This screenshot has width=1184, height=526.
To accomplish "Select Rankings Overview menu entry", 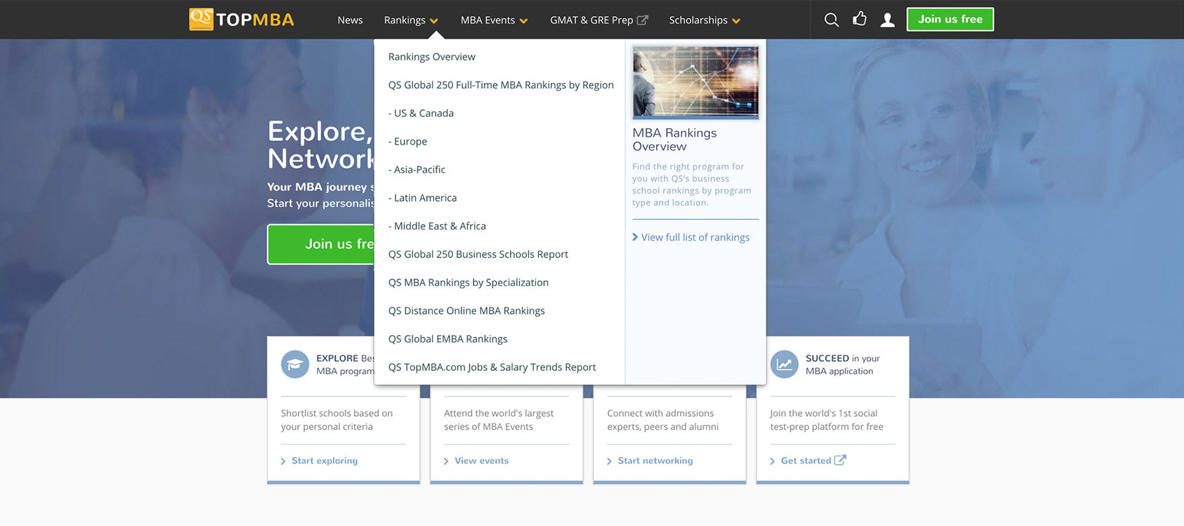I will [432, 57].
